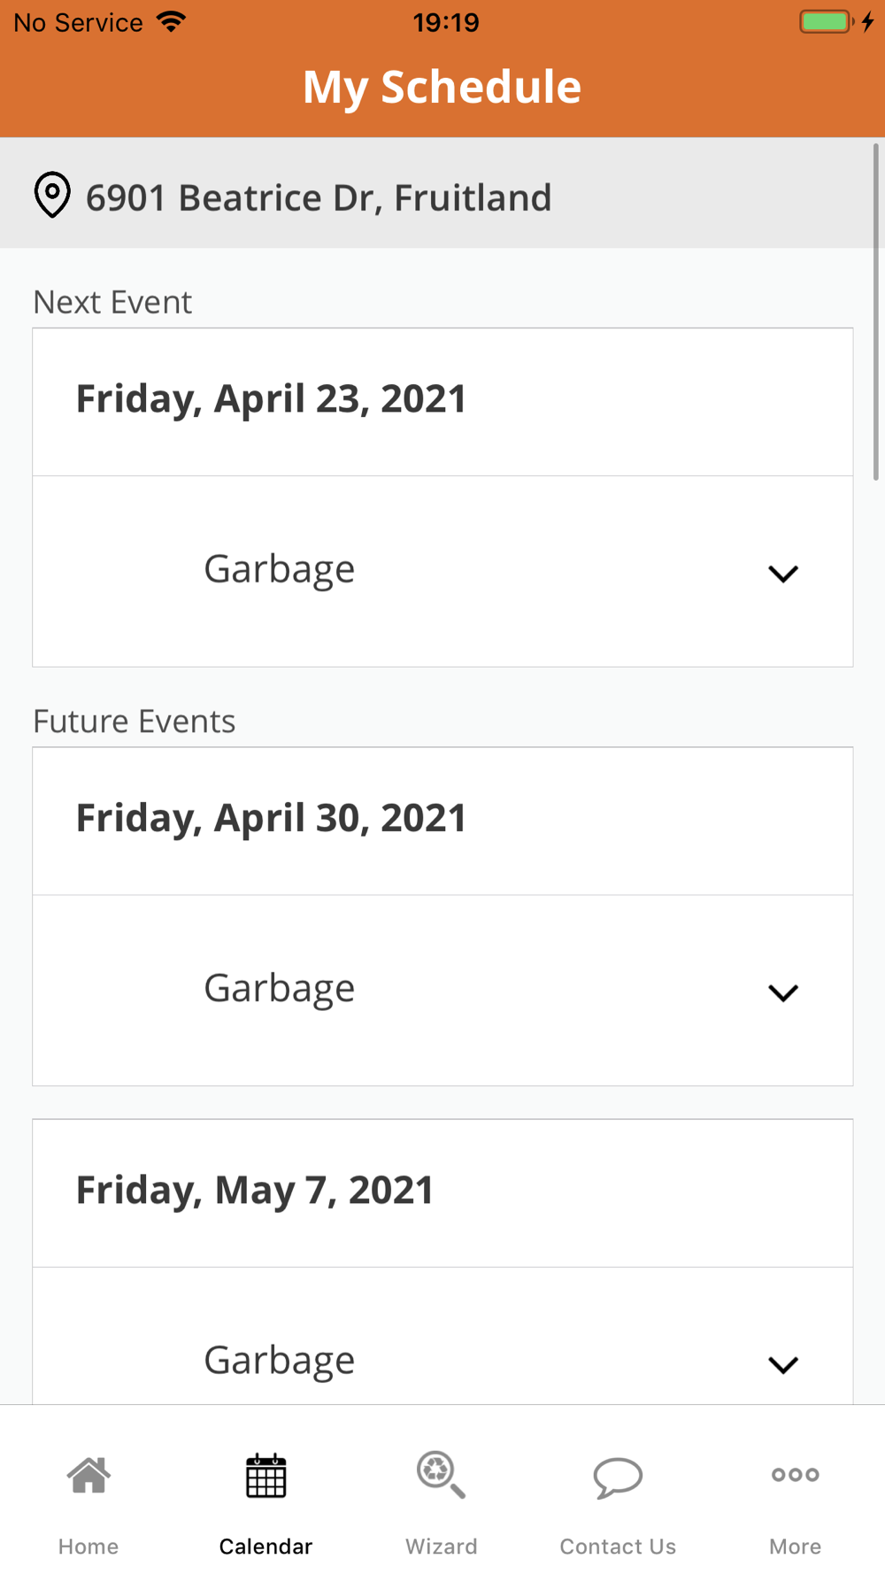Tap the battery charging indicator
Screen dimensions: 885x1574
point(835,22)
